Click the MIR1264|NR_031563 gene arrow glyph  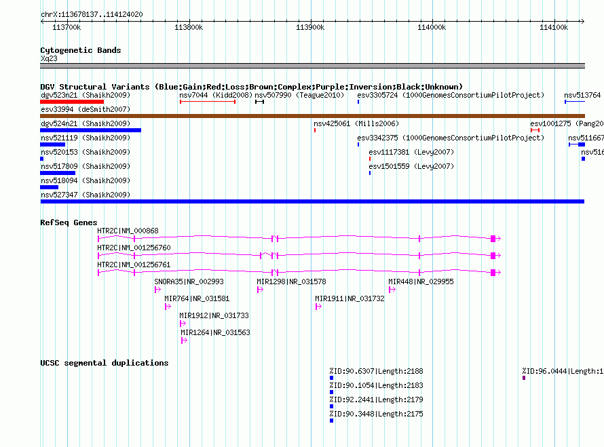tap(184, 341)
